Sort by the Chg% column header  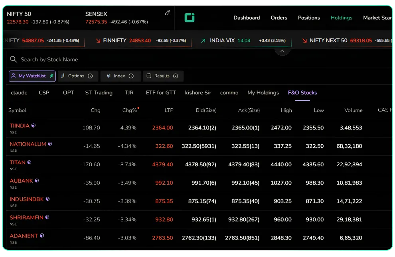tap(130, 110)
